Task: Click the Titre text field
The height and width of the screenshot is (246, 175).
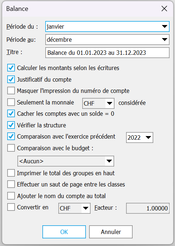Action: pyautogui.click(x=107, y=53)
